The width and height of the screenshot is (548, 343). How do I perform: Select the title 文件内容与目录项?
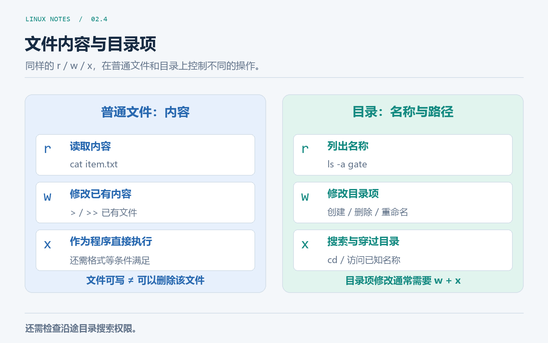tap(90, 44)
